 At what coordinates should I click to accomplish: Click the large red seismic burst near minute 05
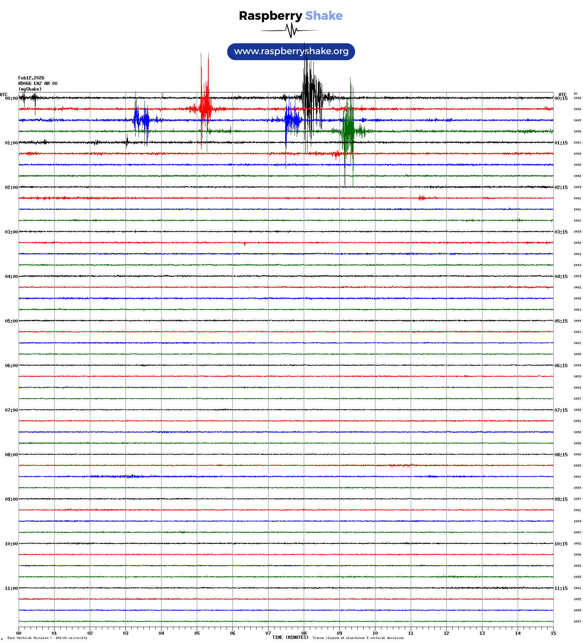click(205, 108)
